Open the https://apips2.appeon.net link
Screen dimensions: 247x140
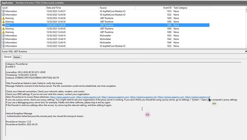pos(197,97)
